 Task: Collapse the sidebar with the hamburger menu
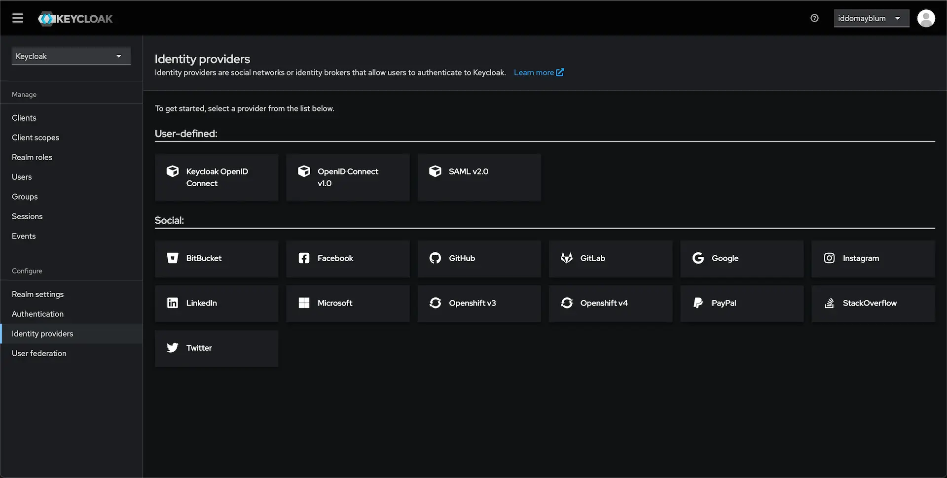tap(17, 18)
